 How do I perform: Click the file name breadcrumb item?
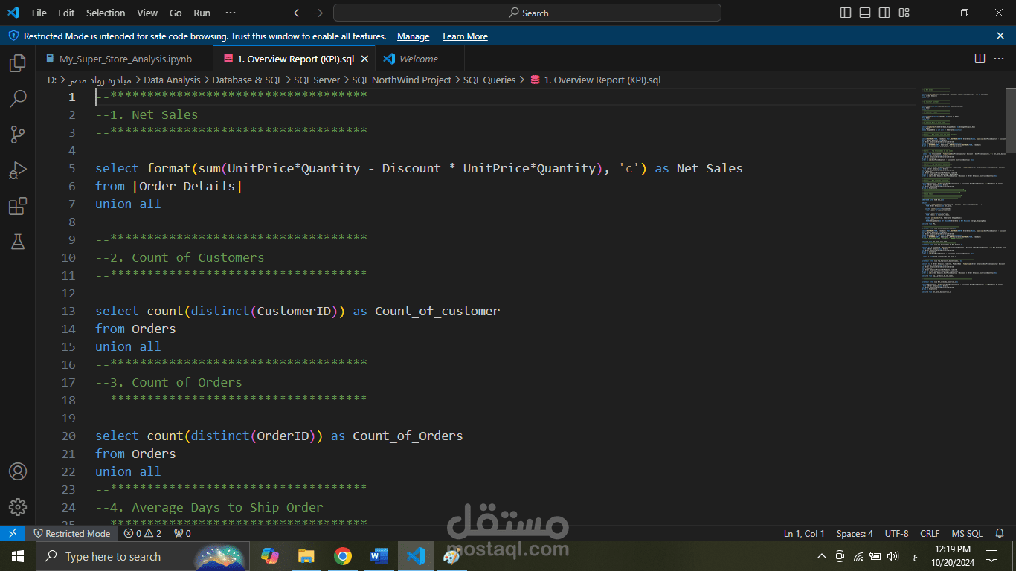click(x=595, y=80)
